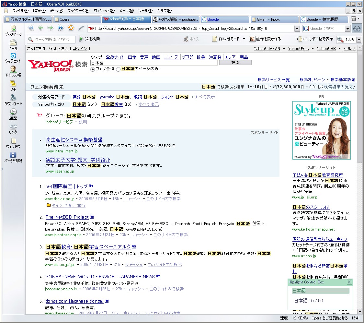Image resolution: width=364 pixels, height=323 pixels.
Task: Toggle 画像を表示する image display
Action: (265, 39)
